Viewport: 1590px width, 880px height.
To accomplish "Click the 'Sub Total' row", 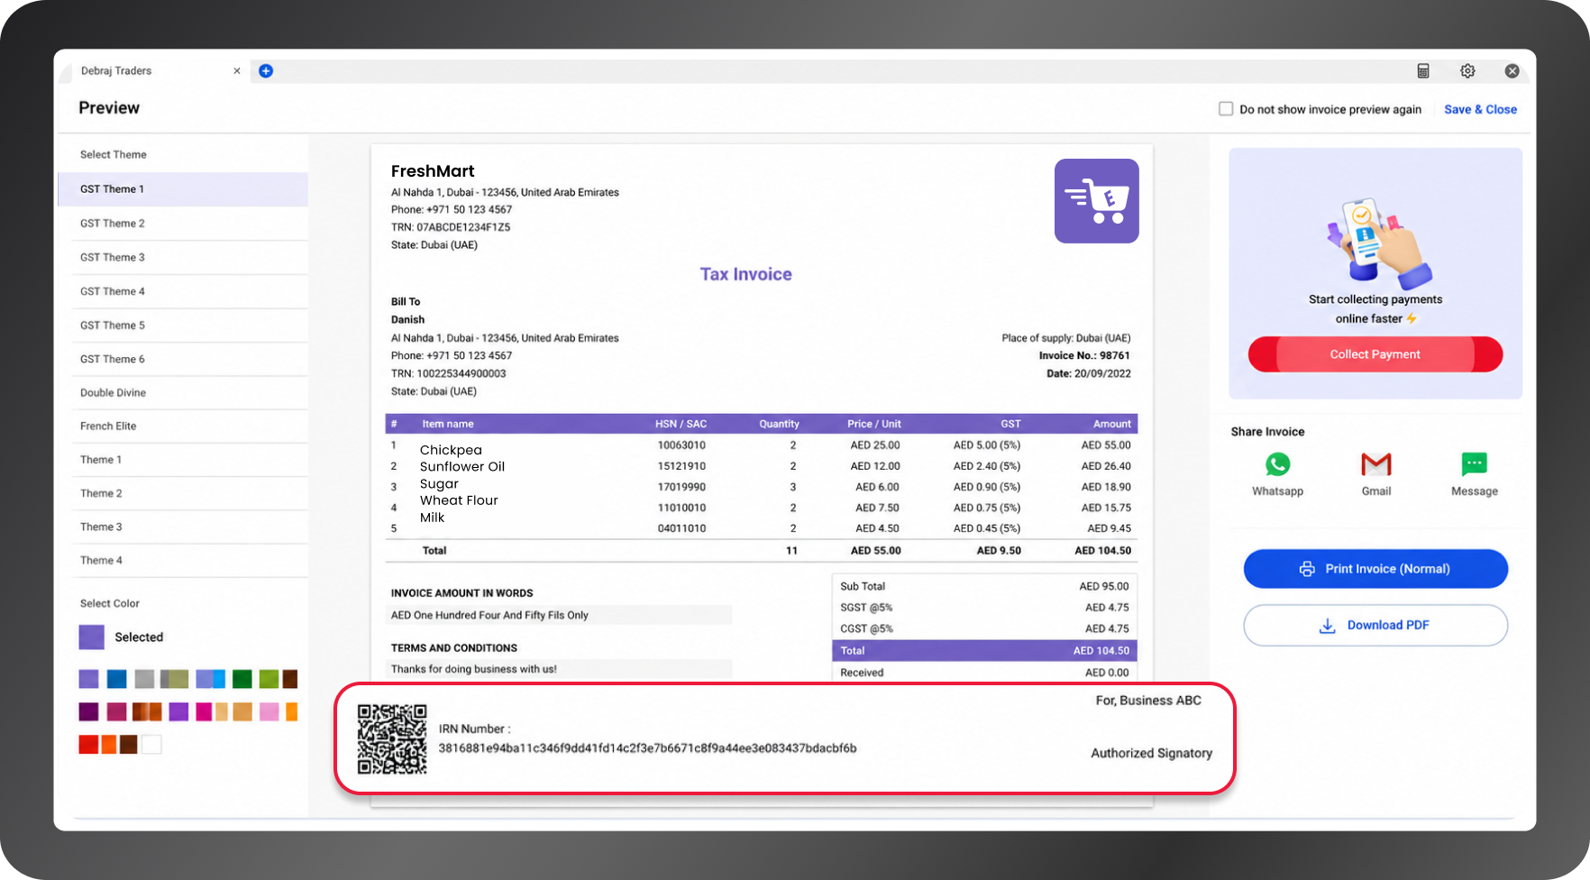I will tap(984, 586).
